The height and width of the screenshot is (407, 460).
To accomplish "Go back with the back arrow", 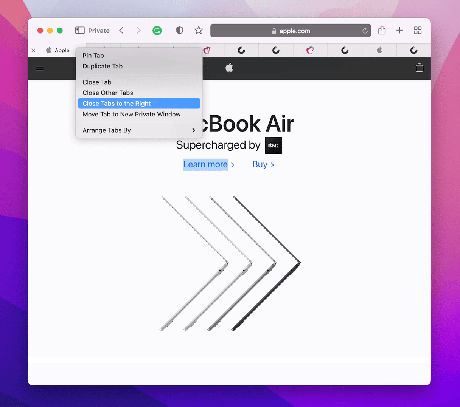I will tap(121, 31).
